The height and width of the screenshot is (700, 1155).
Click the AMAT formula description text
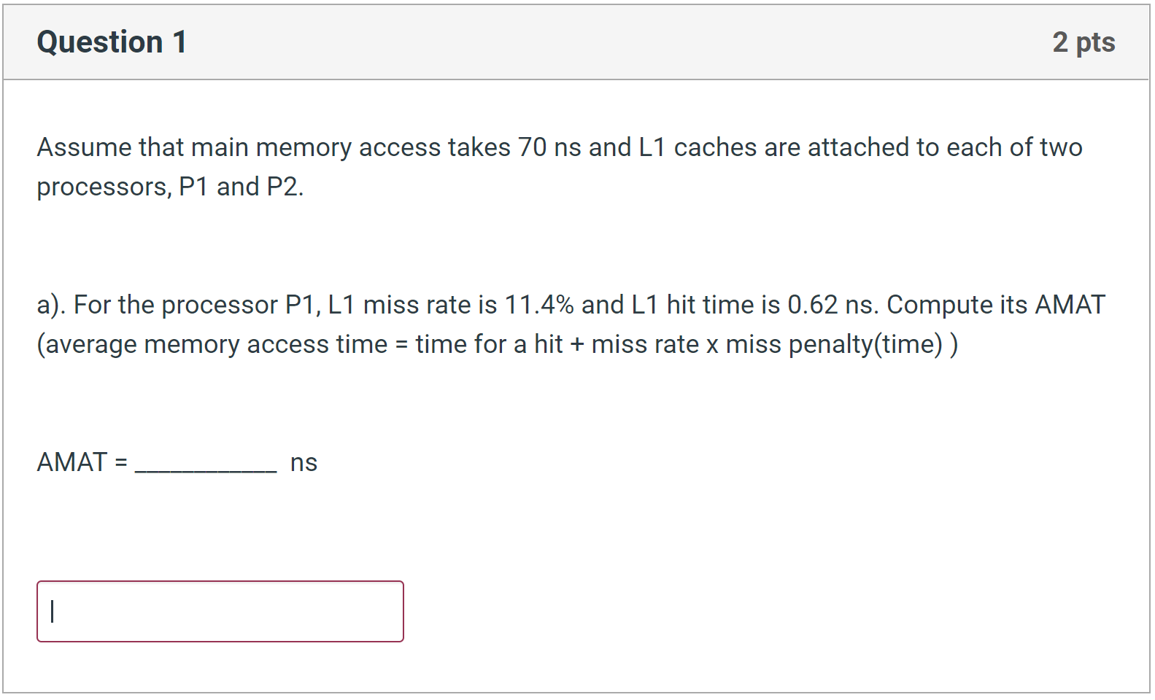[496, 343]
